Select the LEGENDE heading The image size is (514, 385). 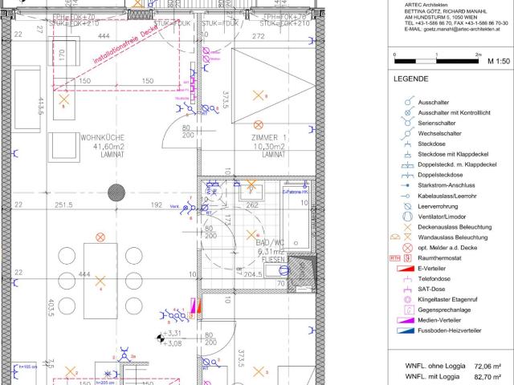410,79
